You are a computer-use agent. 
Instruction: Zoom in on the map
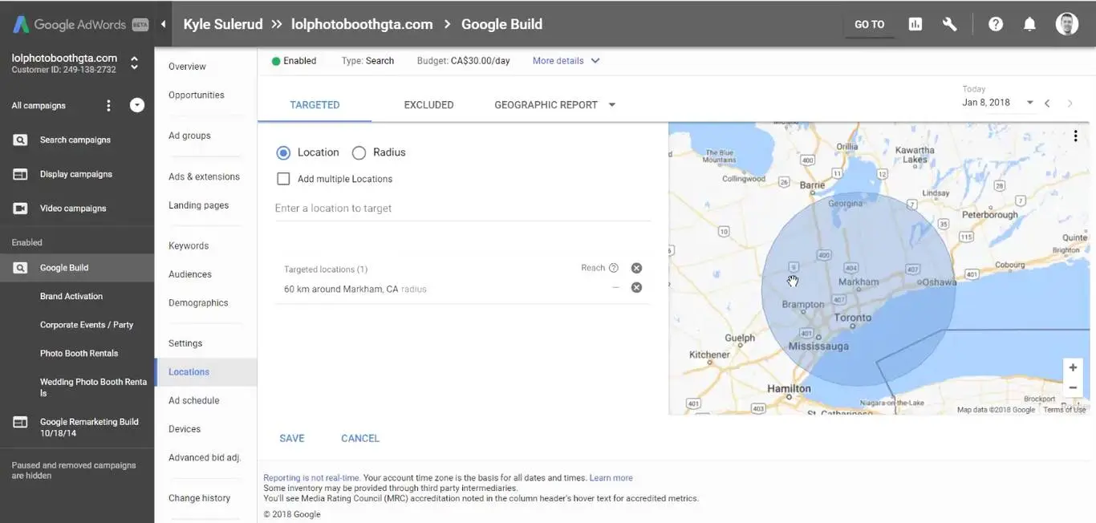point(1073,367)
